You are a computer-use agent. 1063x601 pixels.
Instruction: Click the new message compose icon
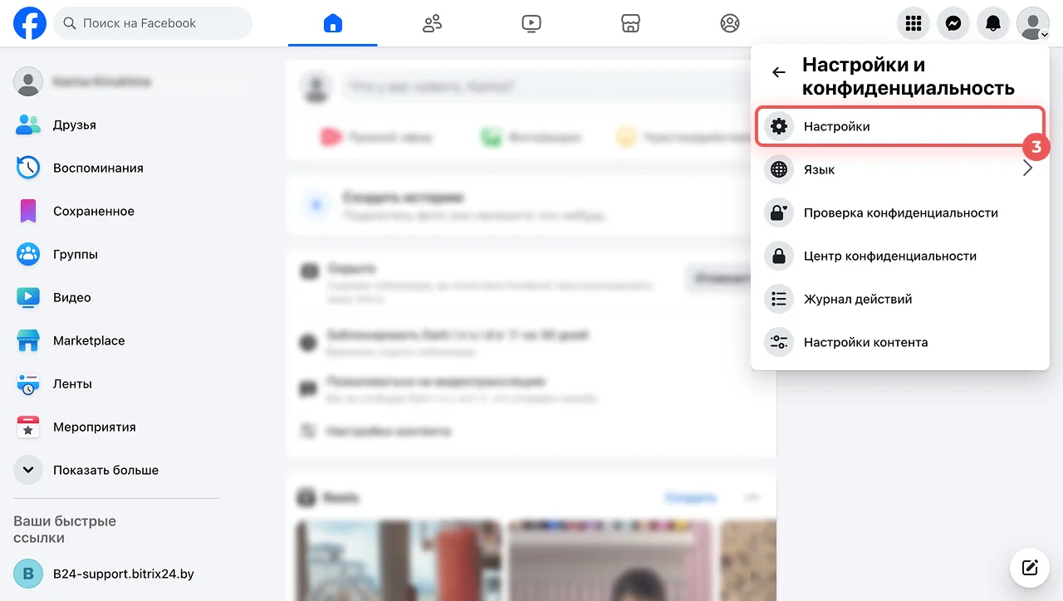1030,568
